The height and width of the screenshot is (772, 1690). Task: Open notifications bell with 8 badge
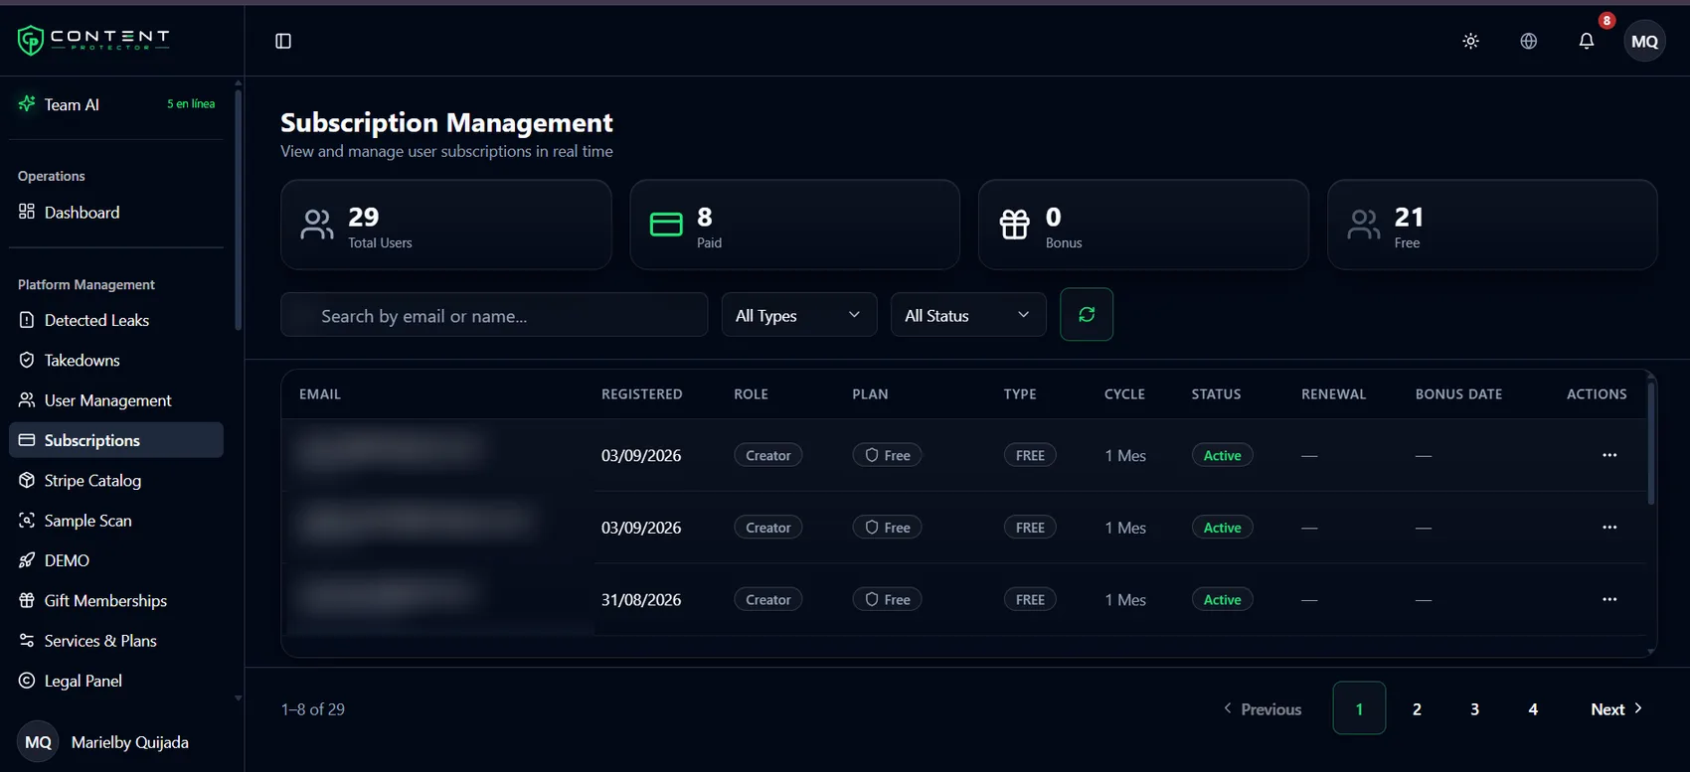1587,41
